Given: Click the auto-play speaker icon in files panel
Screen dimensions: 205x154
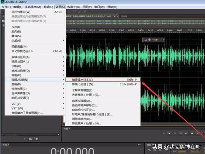Looking at the screenshot, I should point(36,139).
